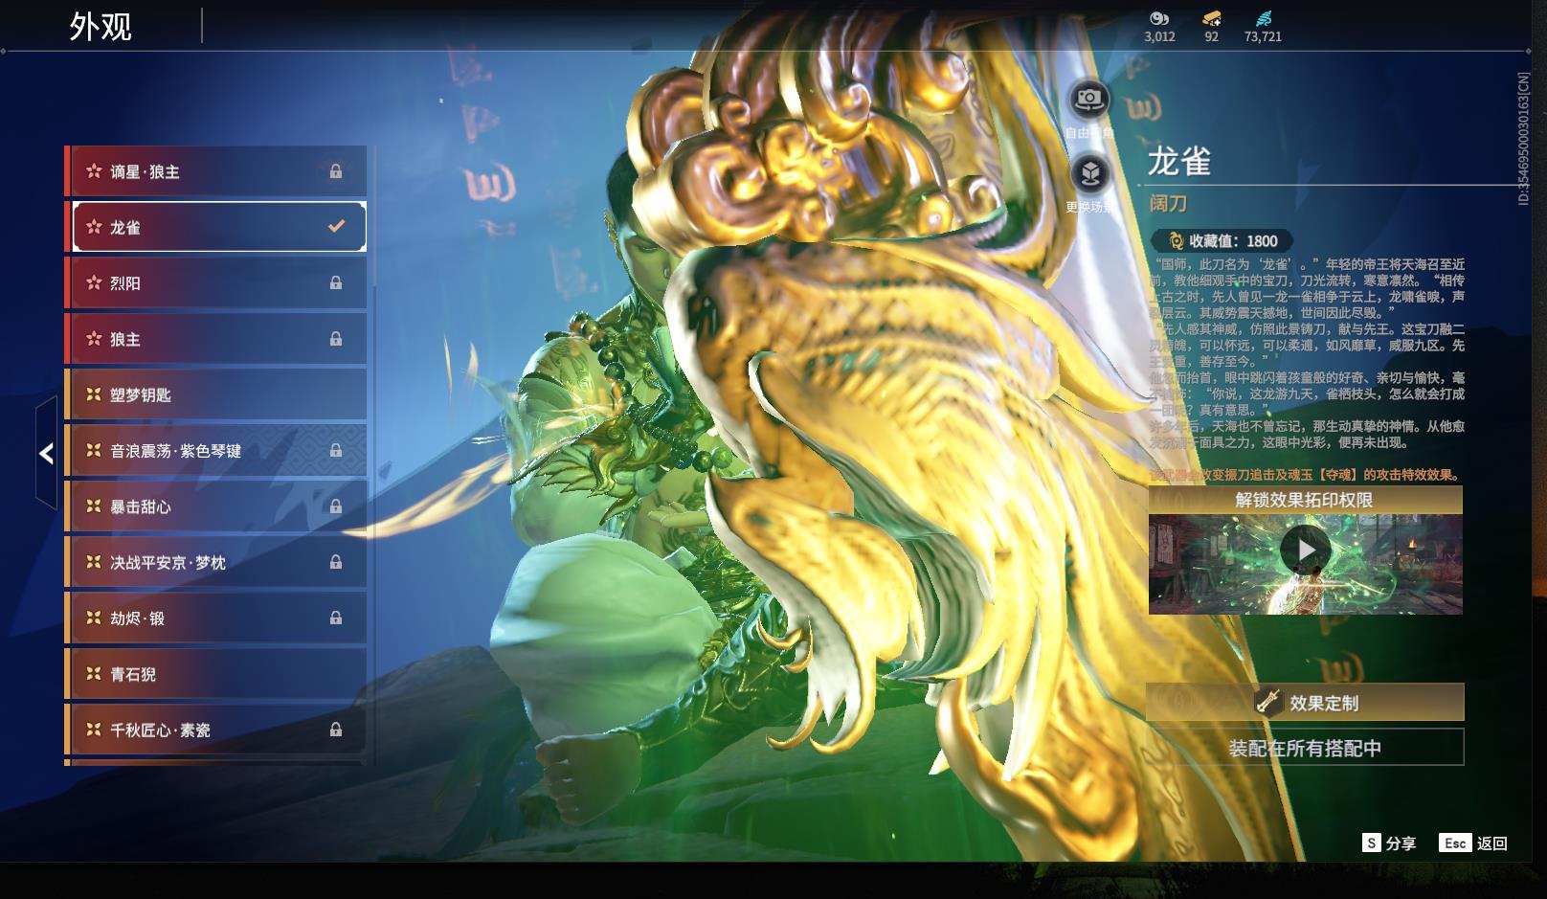The width and height of the screenshot is (1547, 899).
Task: Click the 73,721 currency amount
Action: pyautogui.click(x=1263, y=36)
